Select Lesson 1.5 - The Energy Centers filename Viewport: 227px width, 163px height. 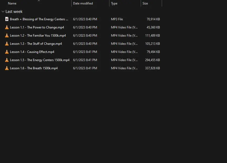(x=40, y=60)
